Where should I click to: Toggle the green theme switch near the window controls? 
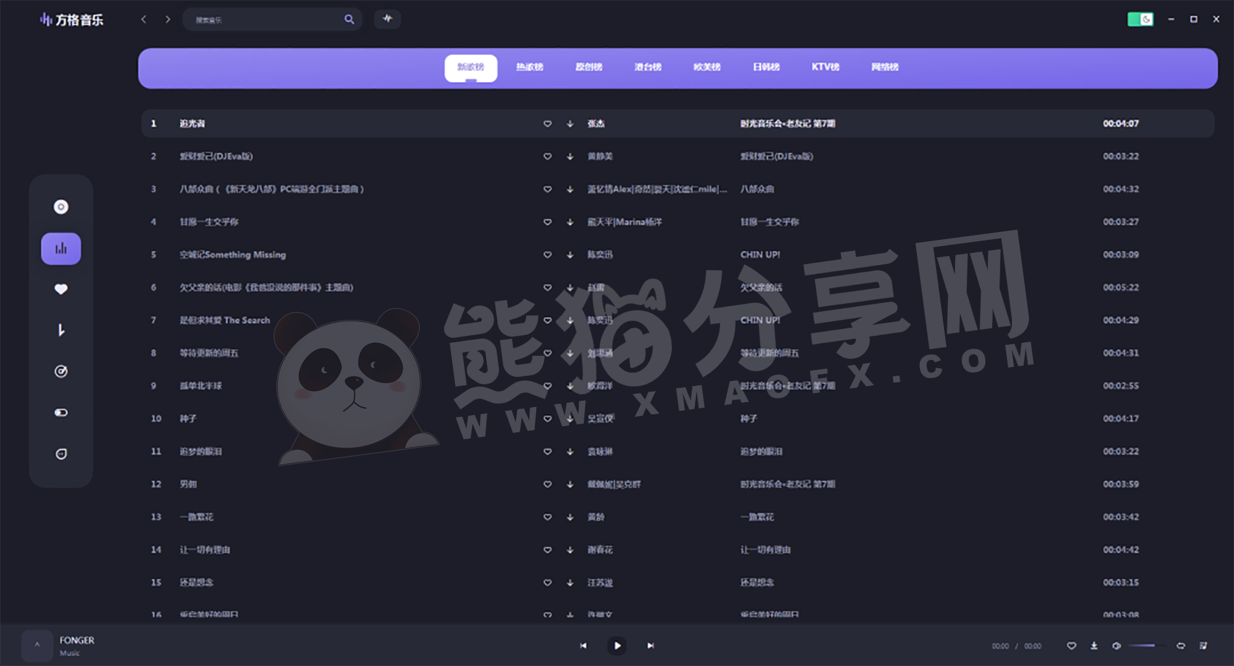[x=1140, y=19]
